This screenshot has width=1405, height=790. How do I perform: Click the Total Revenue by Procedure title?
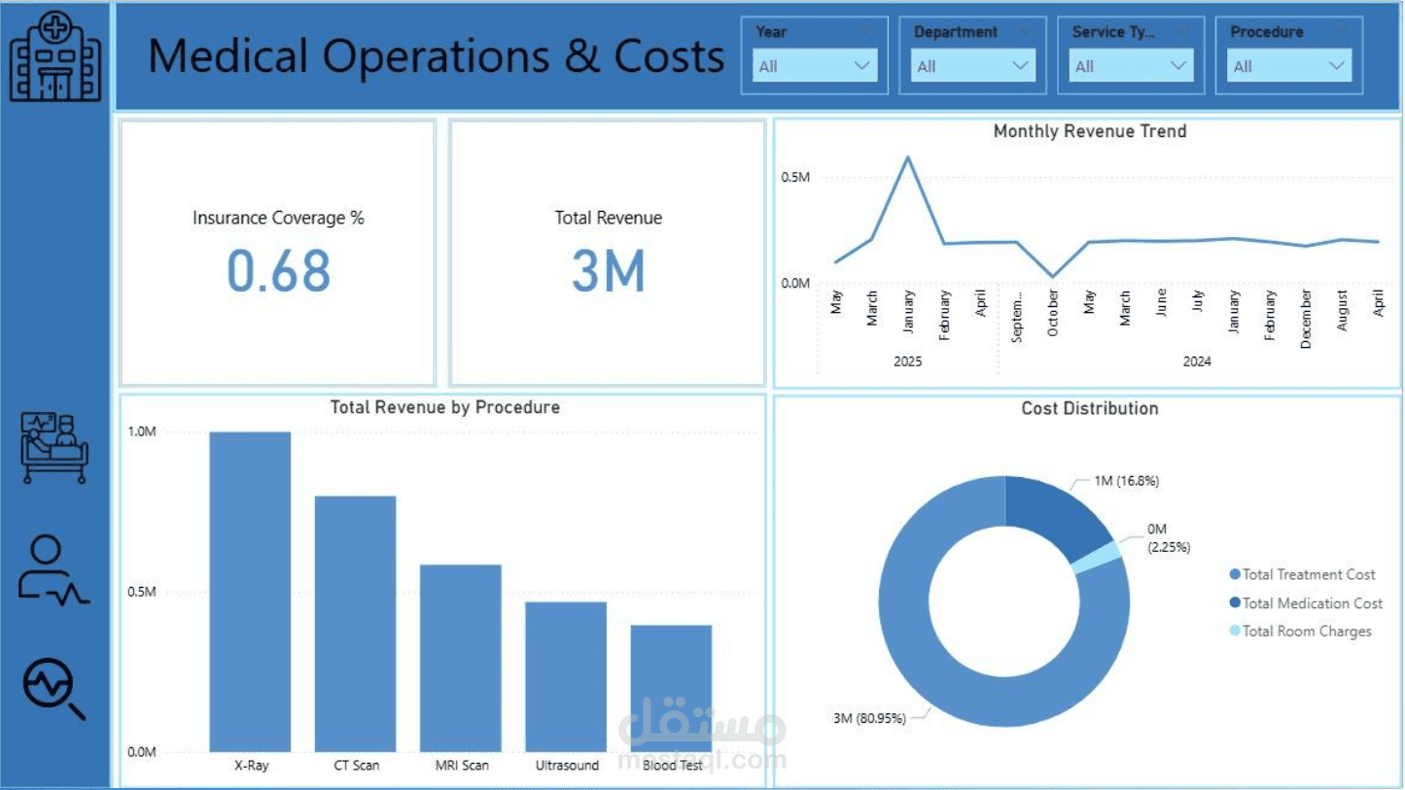tap(444, 407)
